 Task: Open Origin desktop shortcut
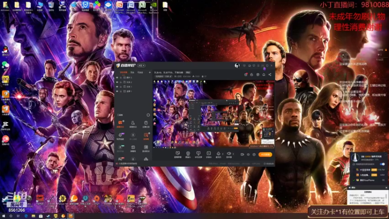point(97,200)
